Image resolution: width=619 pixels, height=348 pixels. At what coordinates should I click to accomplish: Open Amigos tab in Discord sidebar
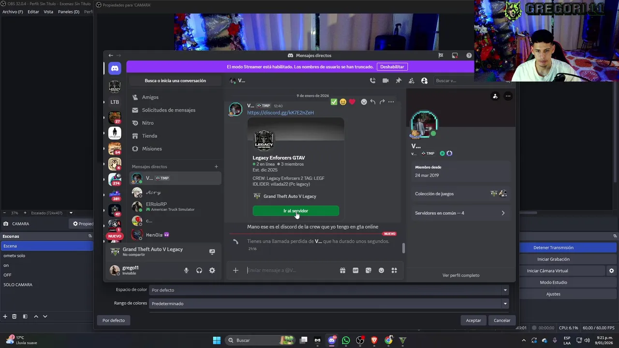[150, 97]
